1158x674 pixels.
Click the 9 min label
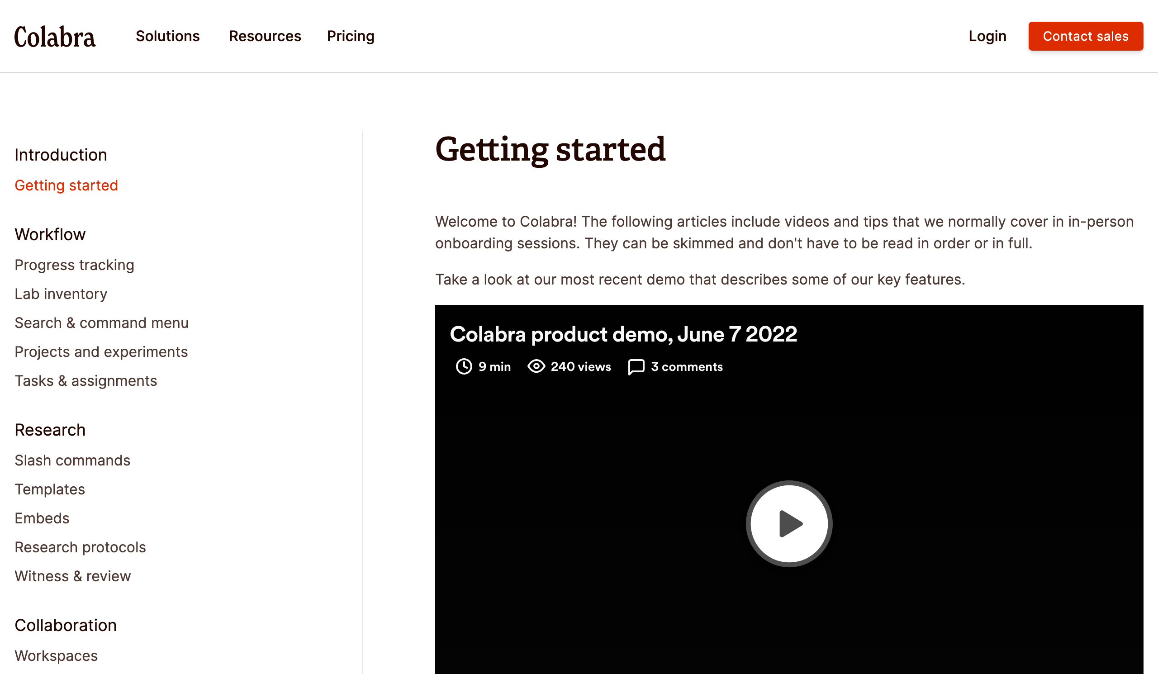(x=494, y=367)
